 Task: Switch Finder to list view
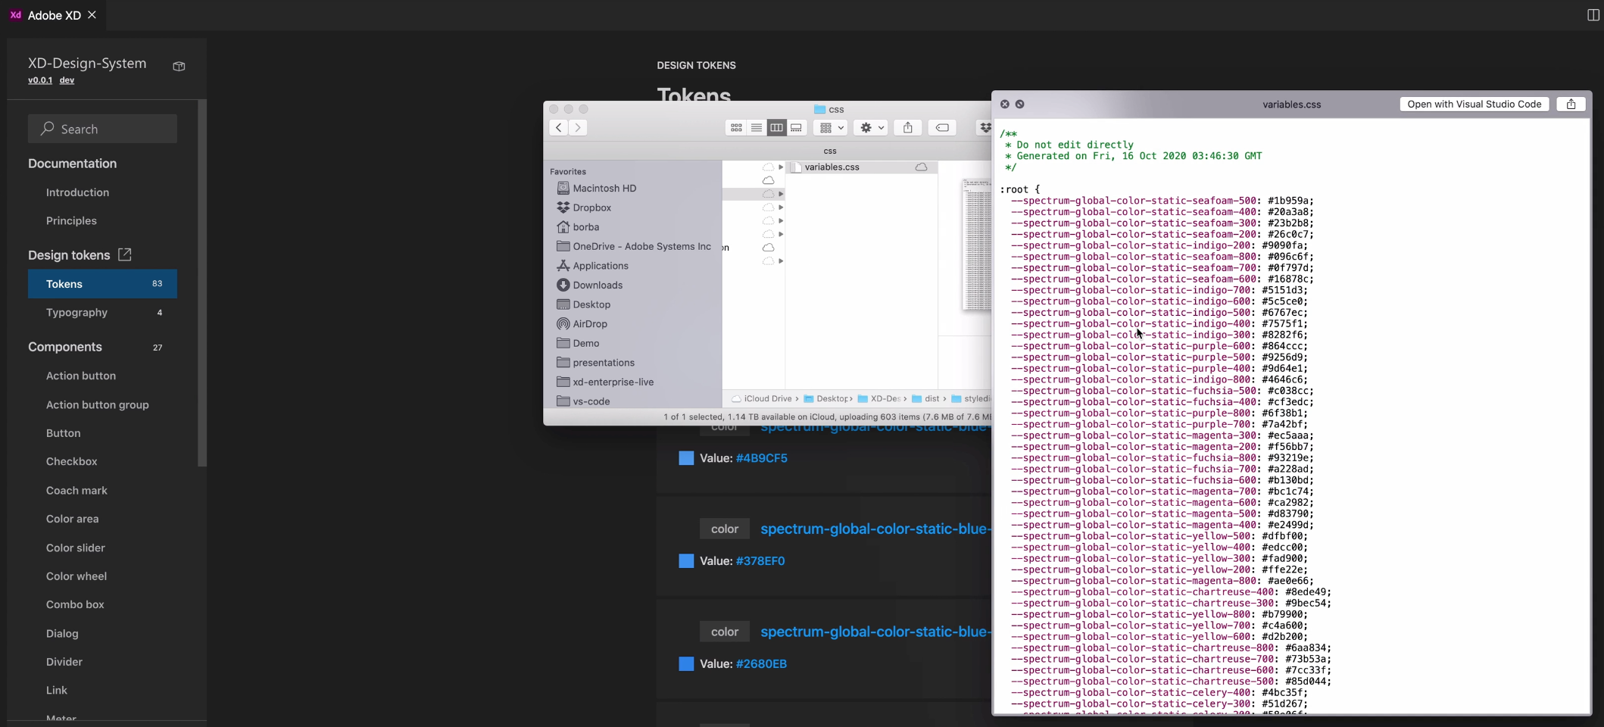(x=756, y=127)
